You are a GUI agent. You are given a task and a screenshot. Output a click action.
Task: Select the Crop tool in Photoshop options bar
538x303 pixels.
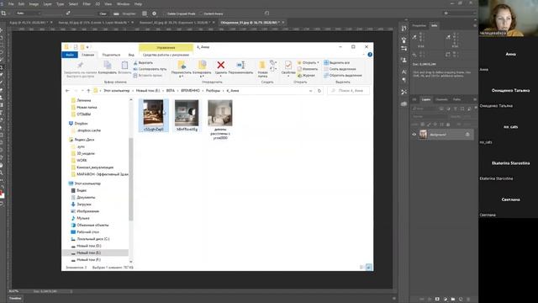pyautogui.click(x=3, y=13)
